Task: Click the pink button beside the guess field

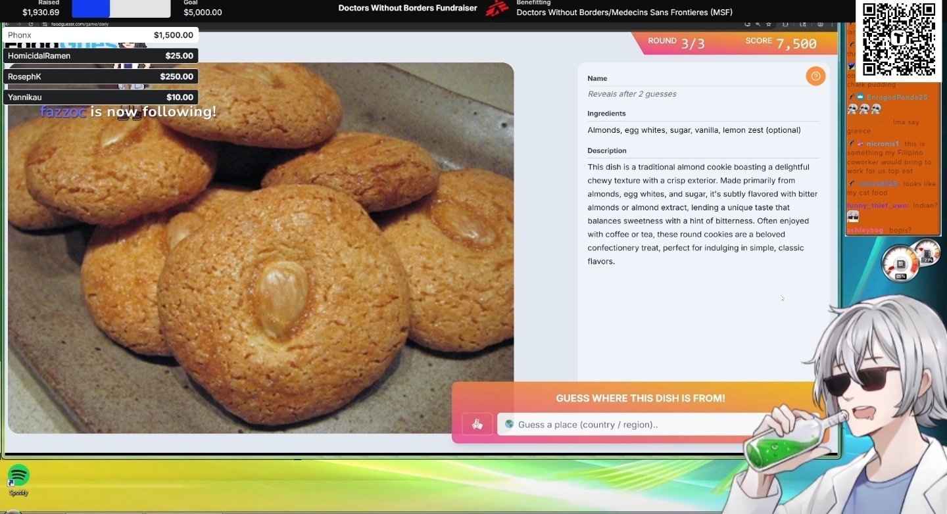Action: (x=477, y=424)
